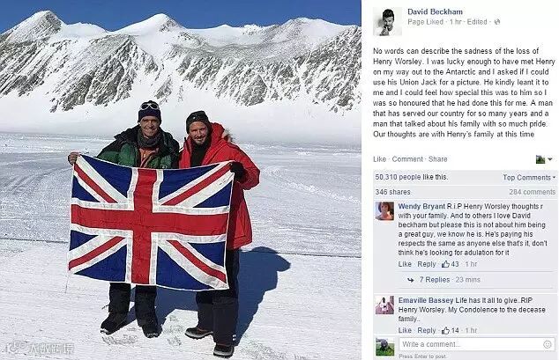
Task: View the 50,310 people who like this
Action: [412, 177]
